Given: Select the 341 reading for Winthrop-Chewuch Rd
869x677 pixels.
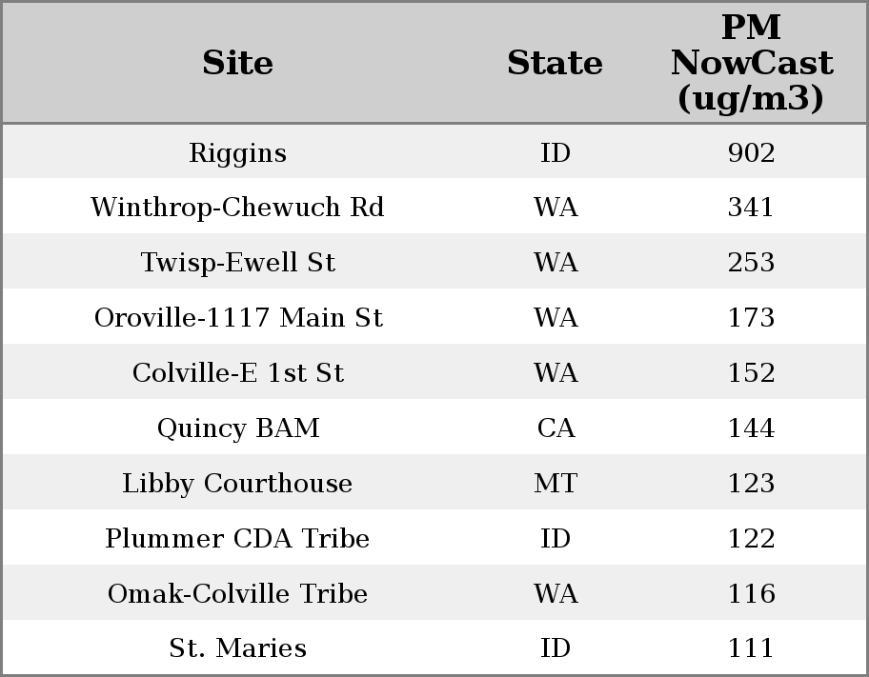Looking at the screenshot, I should click(751, 208).
